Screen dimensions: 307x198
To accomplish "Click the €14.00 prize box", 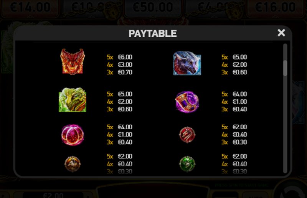I will pos(30,7).
